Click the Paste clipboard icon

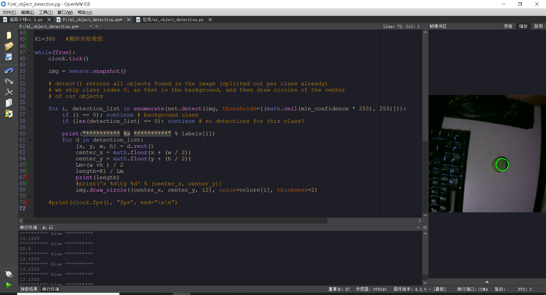click(x=9, y=114)
